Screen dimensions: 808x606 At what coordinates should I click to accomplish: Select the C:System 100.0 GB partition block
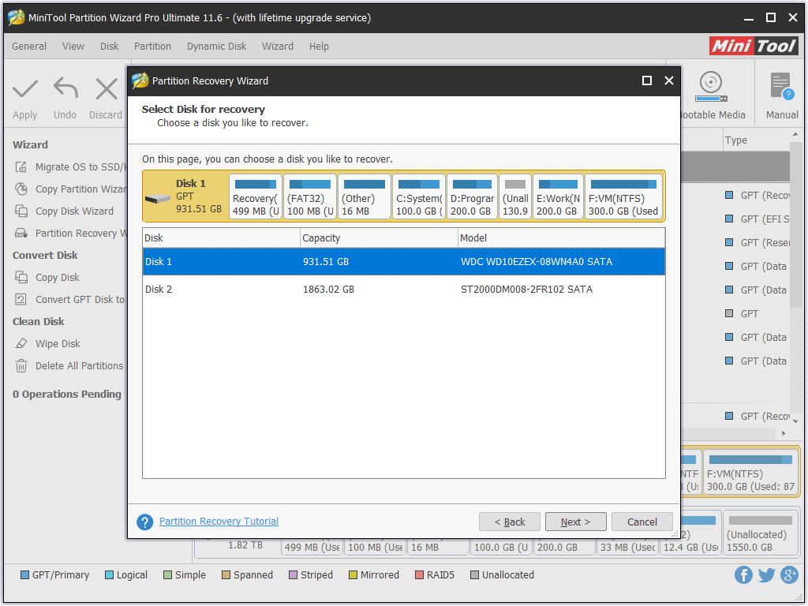pos(419,196)
